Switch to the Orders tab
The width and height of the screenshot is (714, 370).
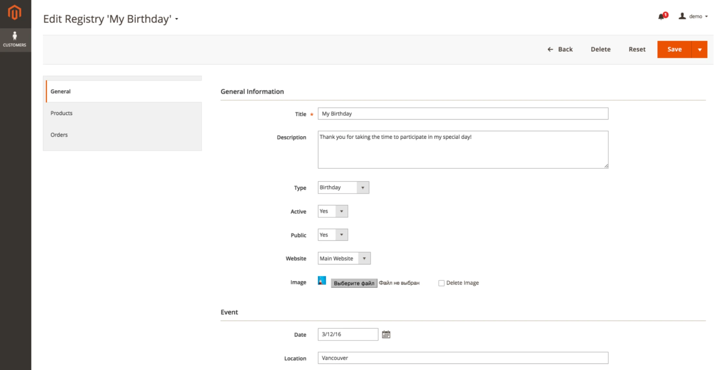point(59,135)
